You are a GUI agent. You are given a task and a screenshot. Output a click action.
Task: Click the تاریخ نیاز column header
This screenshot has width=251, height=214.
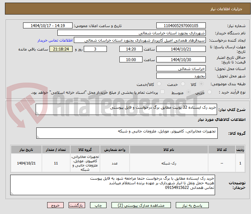26,150
